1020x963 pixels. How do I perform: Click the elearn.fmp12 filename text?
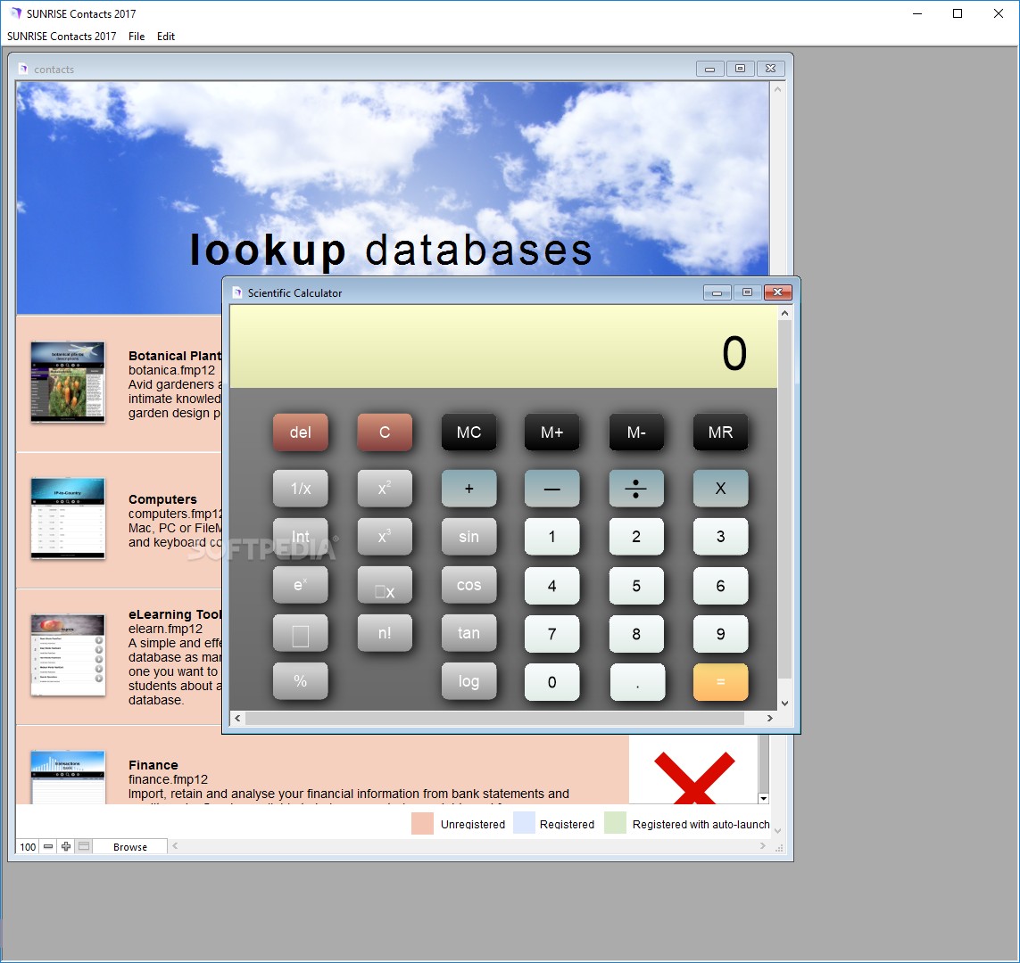click(165, 629)
